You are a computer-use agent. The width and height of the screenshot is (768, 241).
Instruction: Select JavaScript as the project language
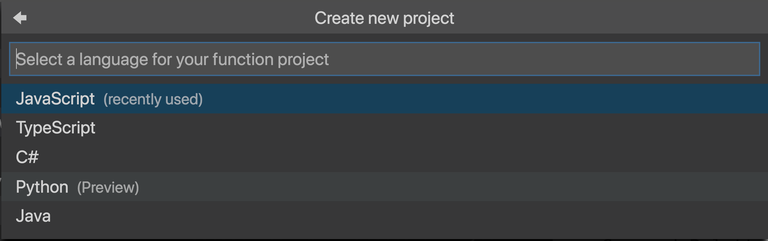click(x=55, y=99)
